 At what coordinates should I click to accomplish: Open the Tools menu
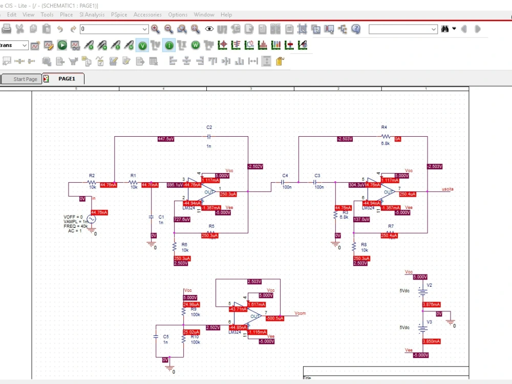[x=47, y=15]
